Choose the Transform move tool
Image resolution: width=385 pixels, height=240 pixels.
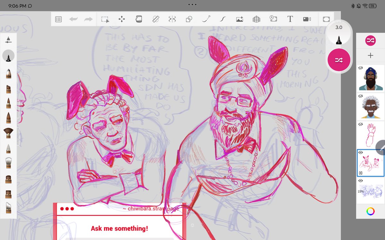tap(122, 19)
